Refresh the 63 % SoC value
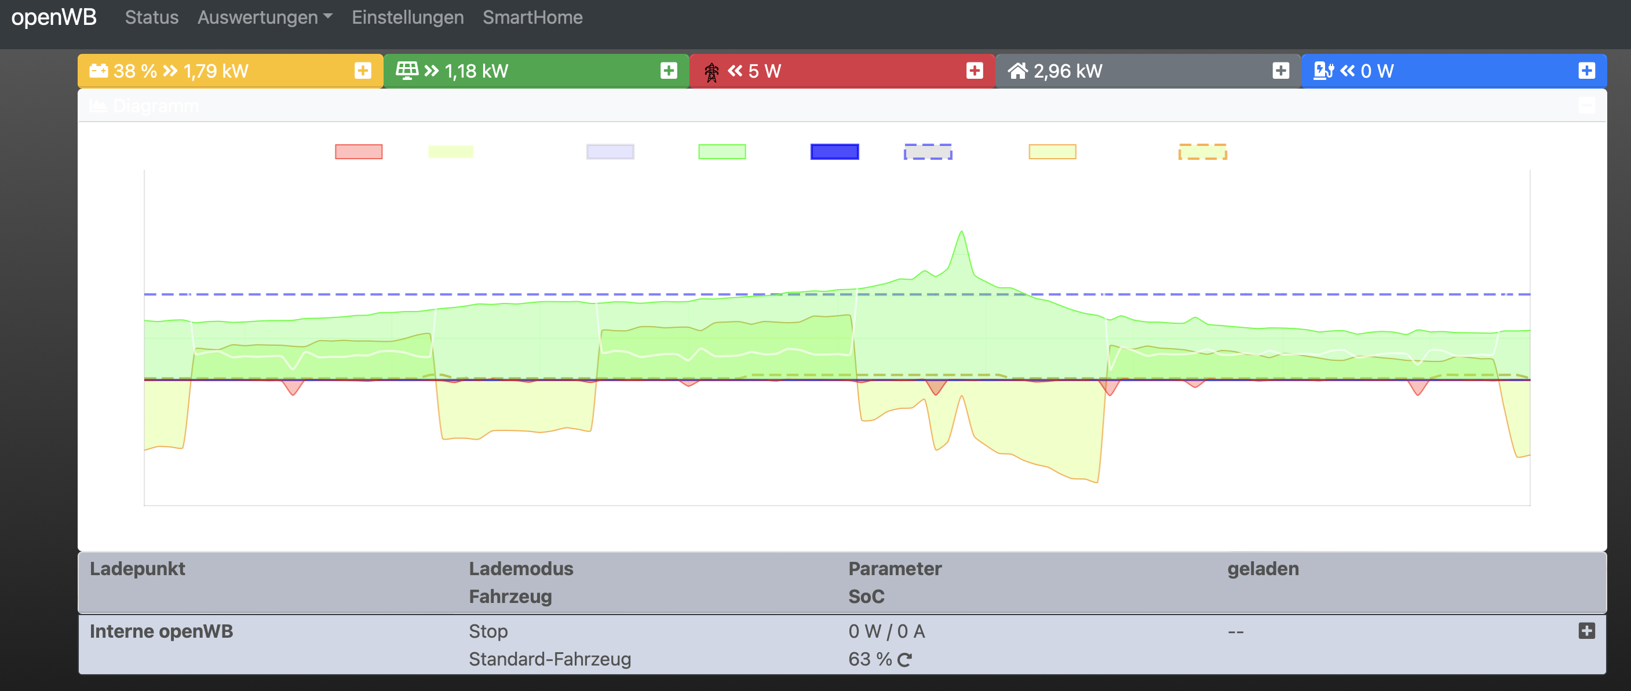1631x691 pixels. point(904,659)
